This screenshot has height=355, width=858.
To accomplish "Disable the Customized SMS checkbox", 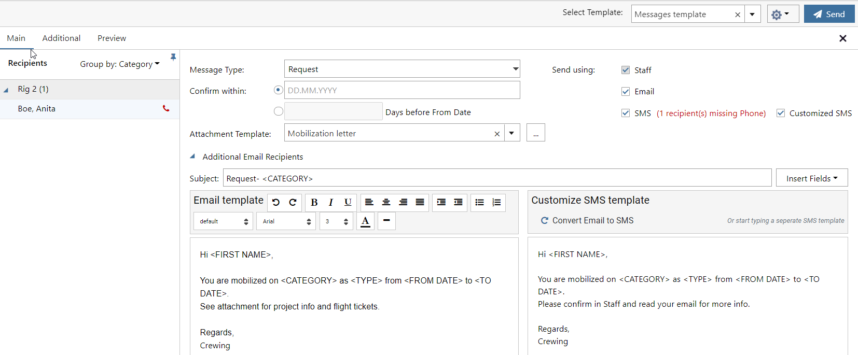I will (x=780, y=113).
